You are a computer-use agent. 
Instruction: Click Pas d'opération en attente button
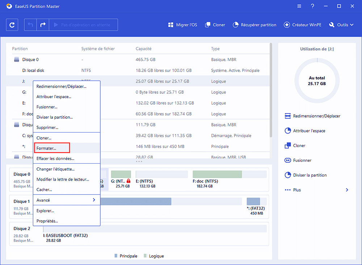click(x=83, y=25)
